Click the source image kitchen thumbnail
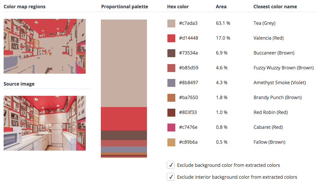Image resolution: width=319 pixels, height=185 pixels. [x=44, y=123]
